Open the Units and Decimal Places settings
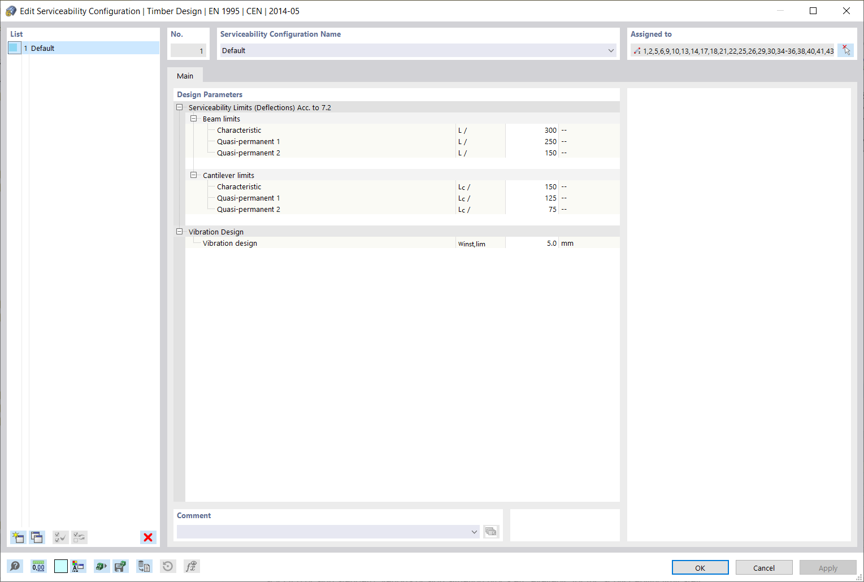The height and width of the screenshot is (582, 864). click(x=38, y=566)
